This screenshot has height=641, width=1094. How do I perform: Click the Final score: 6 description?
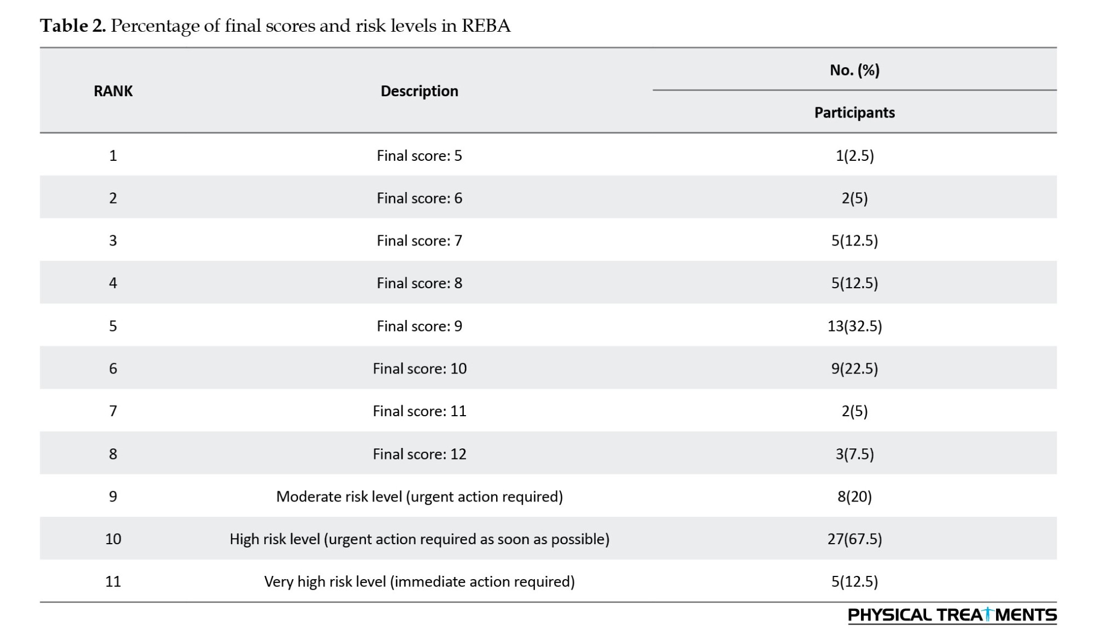pos(419,198)
